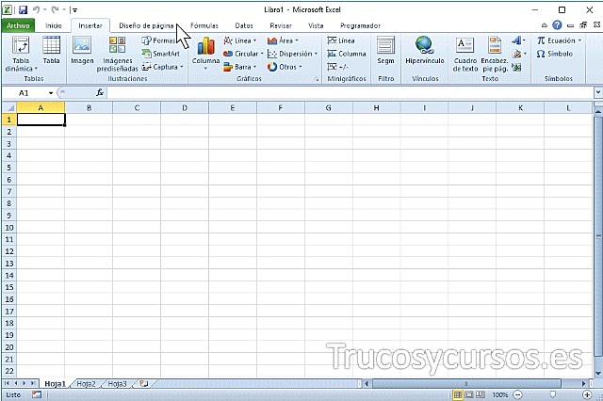Expand the formula bar with the chevron
Screen dimensions: 603x401
(x=598, y=92)
